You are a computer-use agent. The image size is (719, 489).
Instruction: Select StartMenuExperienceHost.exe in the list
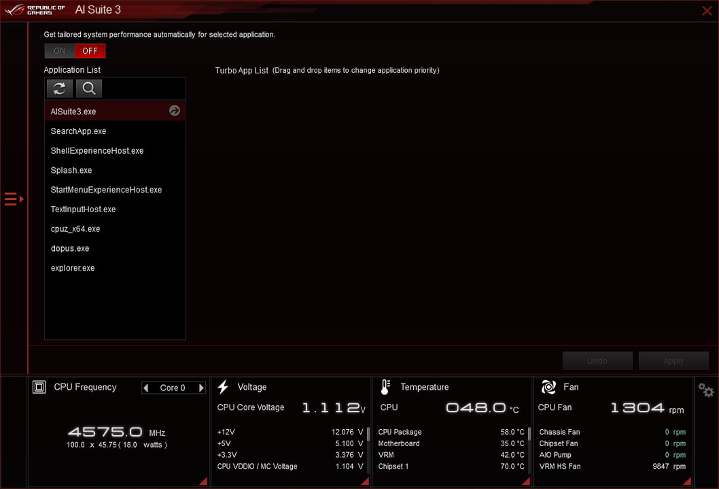pyautogui.click(x=115, y=190)
